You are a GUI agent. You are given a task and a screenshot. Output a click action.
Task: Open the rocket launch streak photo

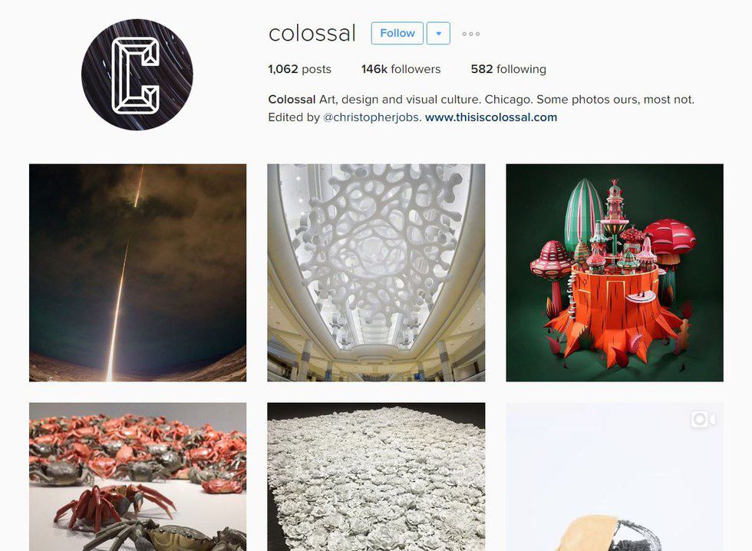[x=137, y=273]
